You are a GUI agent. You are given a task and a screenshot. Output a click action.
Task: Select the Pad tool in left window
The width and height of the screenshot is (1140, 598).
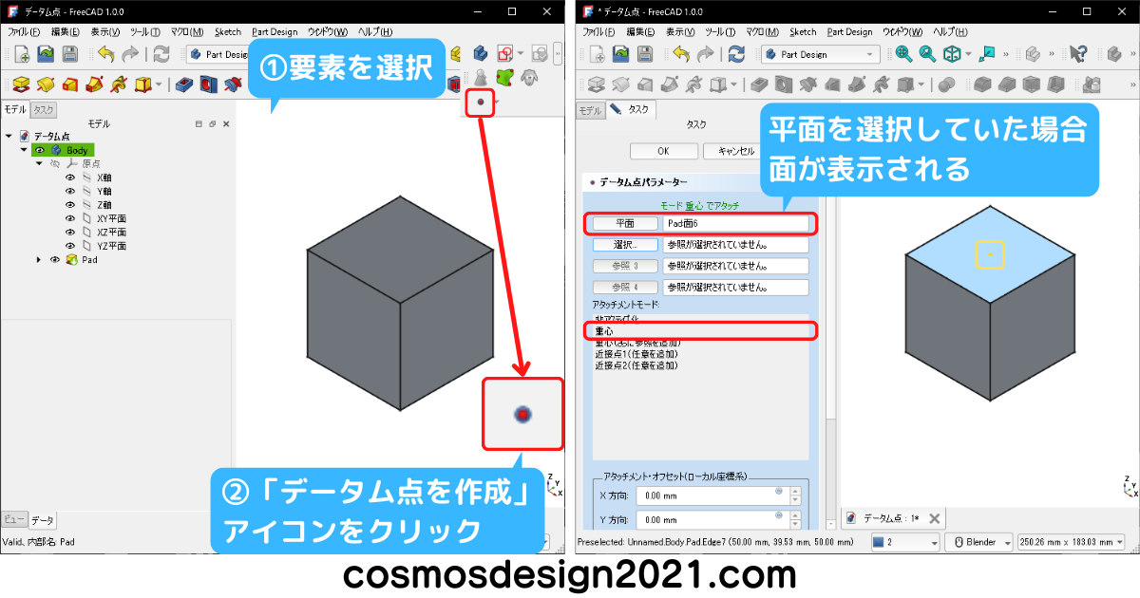[x=21, y=85]
